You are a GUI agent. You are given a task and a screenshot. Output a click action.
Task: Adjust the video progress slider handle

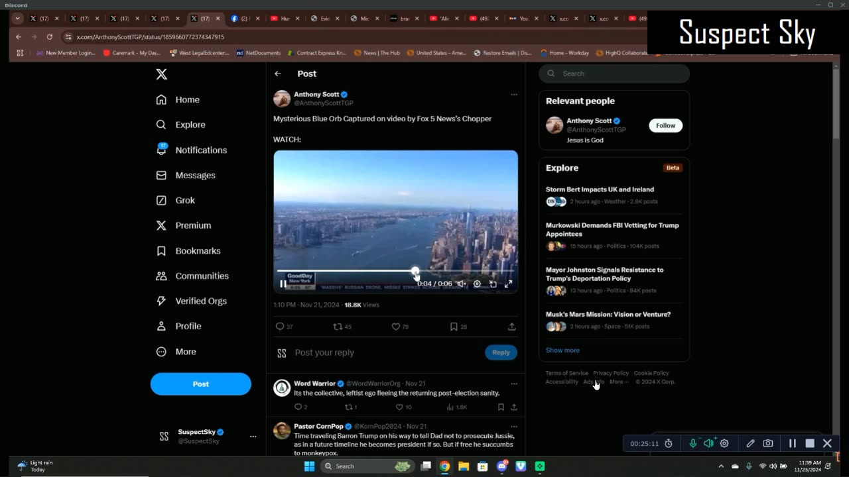click(415, 271)
